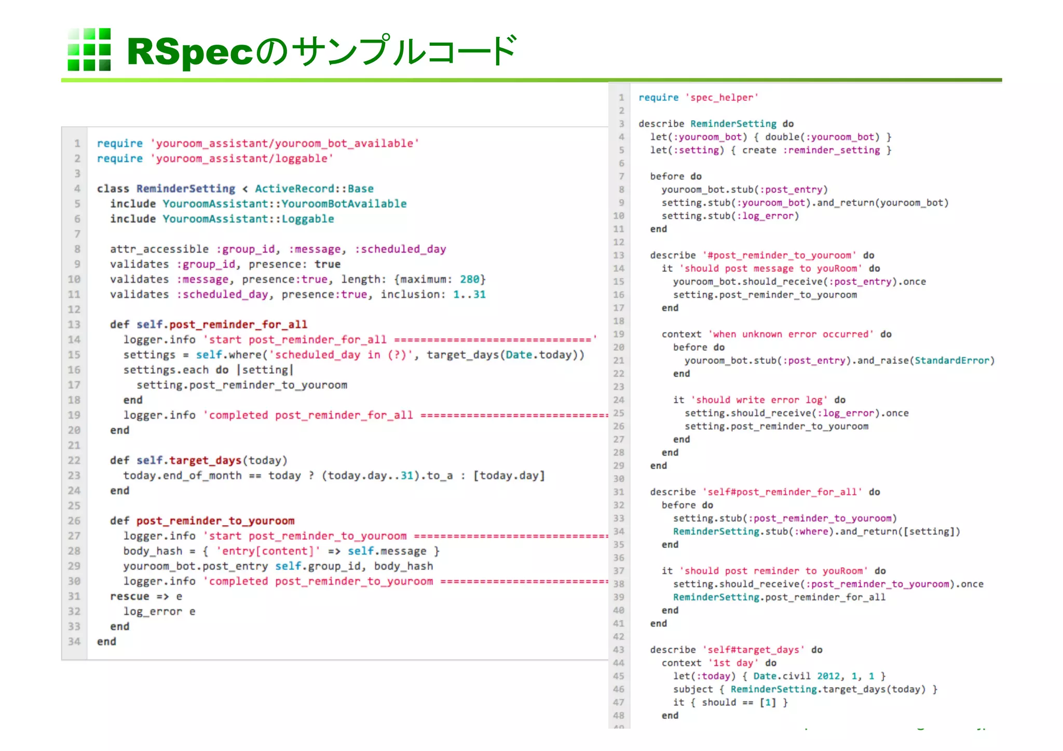The image size is (1063, 751).
Task: Click "describe 'self#post_reminder_for_all' do" line
Action: 765,492
